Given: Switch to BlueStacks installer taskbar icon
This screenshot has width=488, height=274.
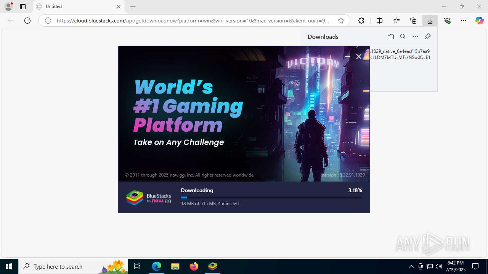Looking at the screenshot, I should click(x=213, y=266).
